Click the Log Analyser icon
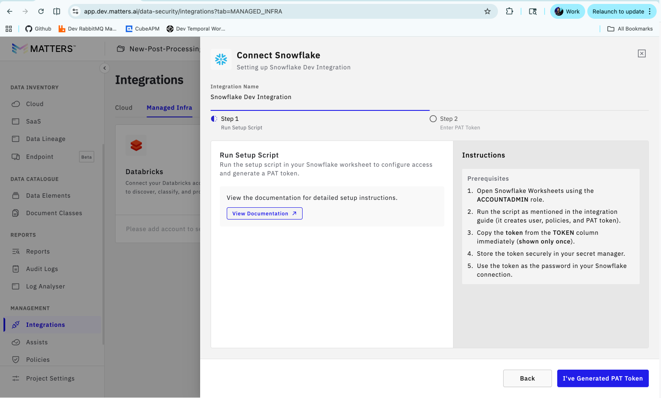This screenshot has height=398, width=661. 16,286
